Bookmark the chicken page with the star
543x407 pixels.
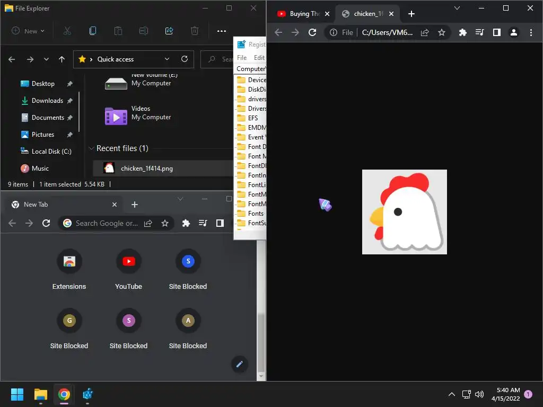click(x=442, y=32)
